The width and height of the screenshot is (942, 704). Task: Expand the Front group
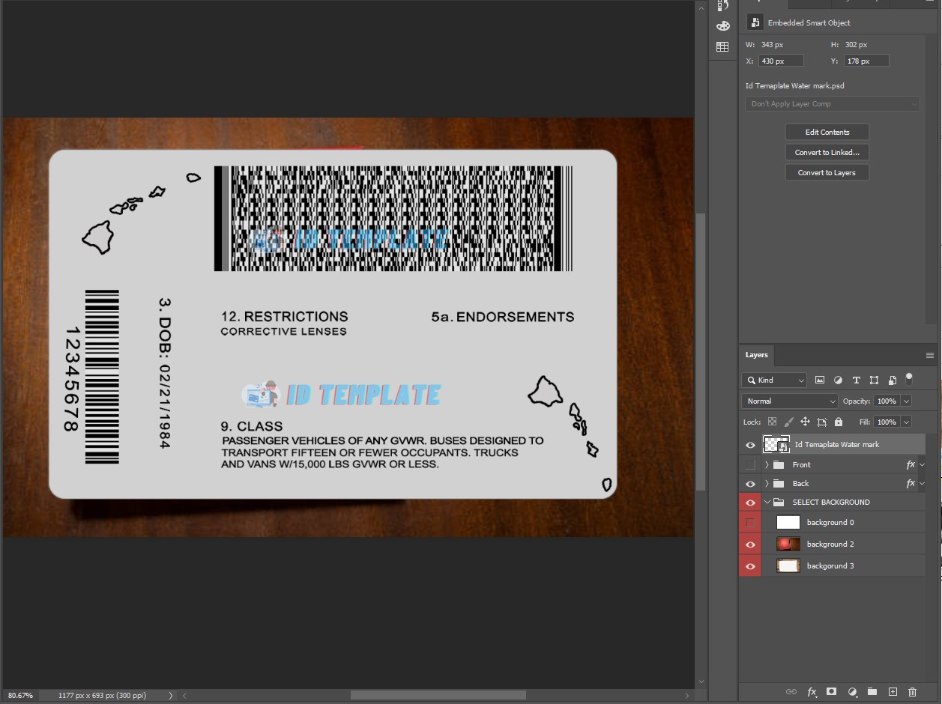[x=767, y=464]
